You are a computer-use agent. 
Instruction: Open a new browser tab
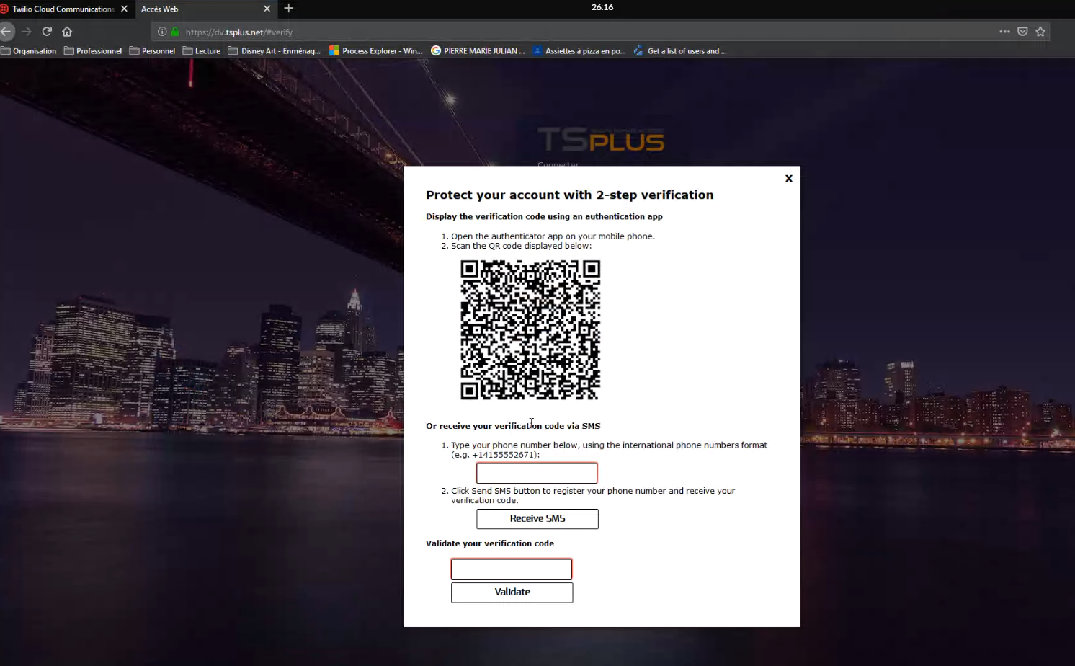[289, 9]
